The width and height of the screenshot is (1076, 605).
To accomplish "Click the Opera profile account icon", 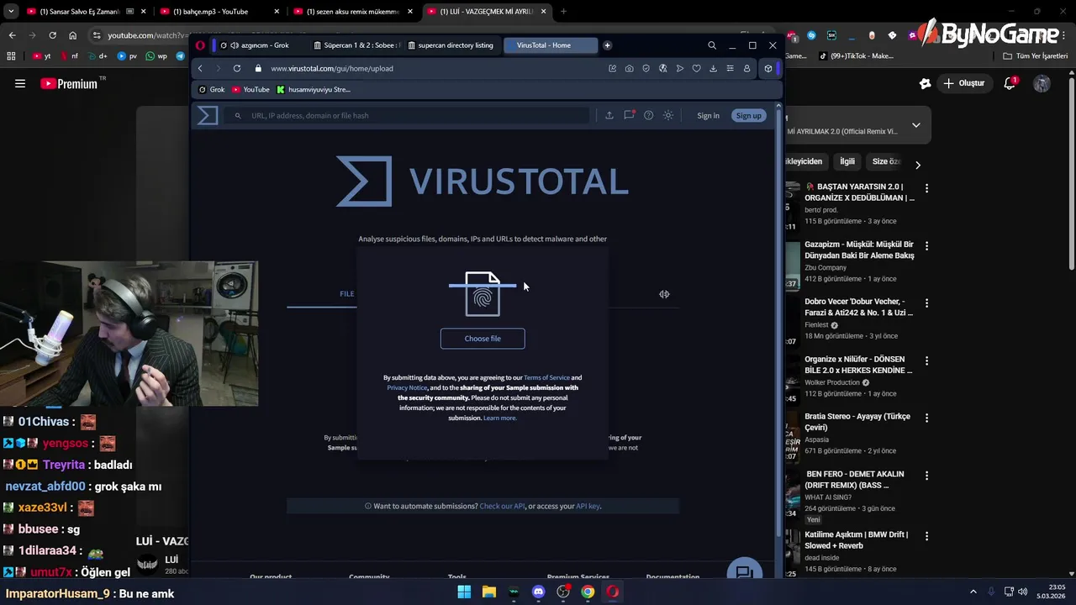I will pos(746,68).
